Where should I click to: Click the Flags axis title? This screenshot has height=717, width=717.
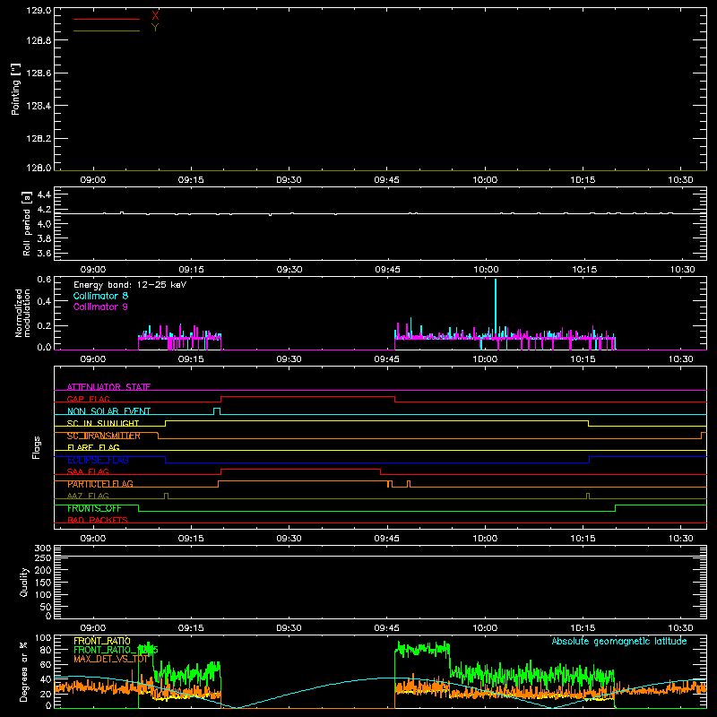coord(37,447)
